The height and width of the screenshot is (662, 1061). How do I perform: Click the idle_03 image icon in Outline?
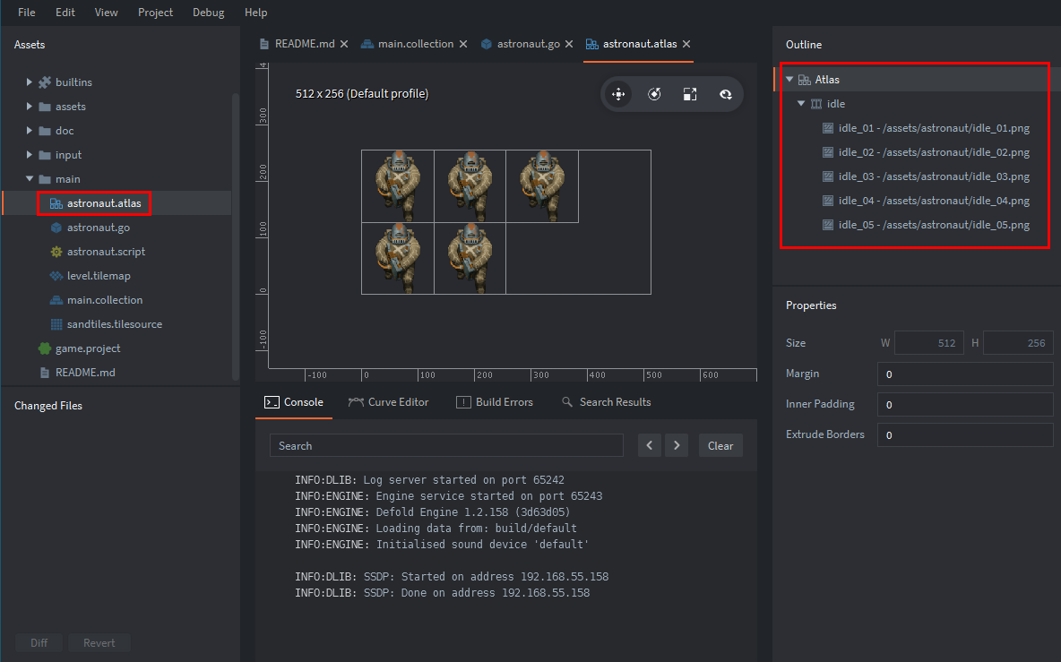(827, 176)
